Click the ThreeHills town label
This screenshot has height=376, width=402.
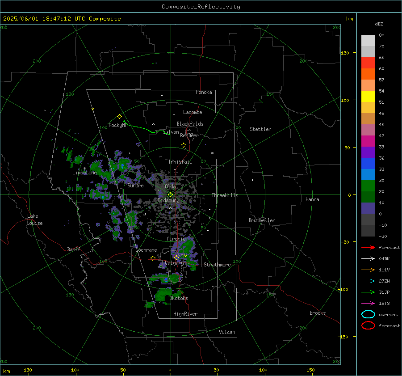225,195
